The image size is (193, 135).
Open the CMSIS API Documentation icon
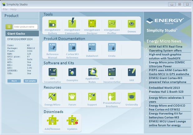click(x=53, y=72)
